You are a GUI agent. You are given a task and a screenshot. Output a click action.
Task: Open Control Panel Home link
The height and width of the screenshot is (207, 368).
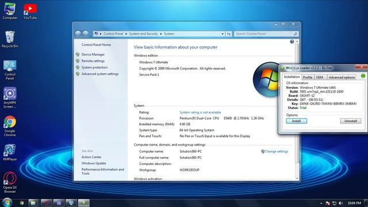point(96,45)
